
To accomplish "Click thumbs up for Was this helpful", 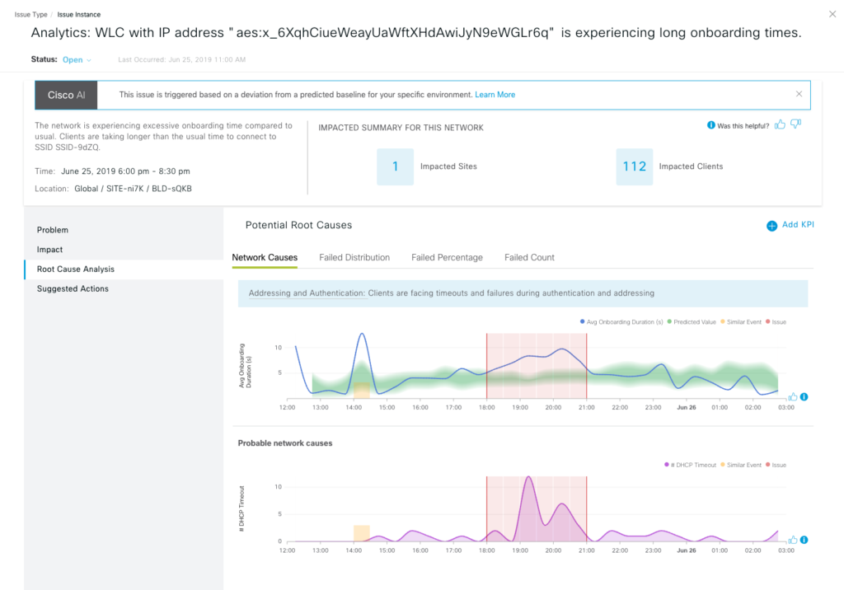I will [x=780, y=124].
